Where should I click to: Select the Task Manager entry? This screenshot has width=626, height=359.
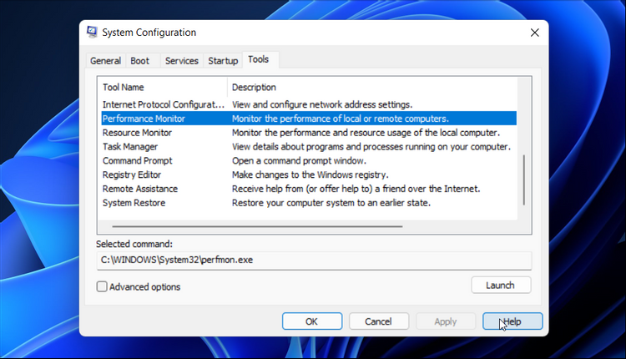130,147
